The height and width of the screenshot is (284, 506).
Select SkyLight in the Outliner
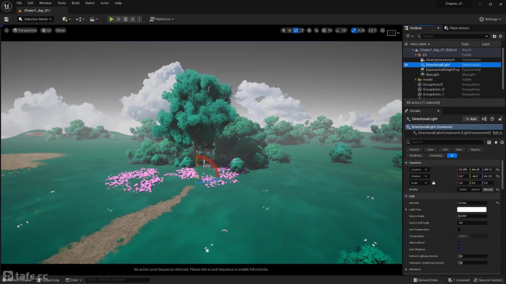[432, 75]
